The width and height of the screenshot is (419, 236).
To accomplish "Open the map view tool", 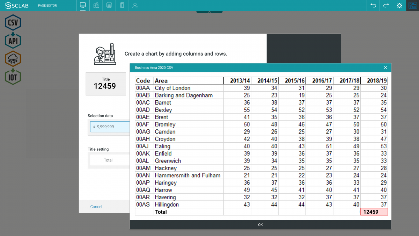I will click(96, 5).
